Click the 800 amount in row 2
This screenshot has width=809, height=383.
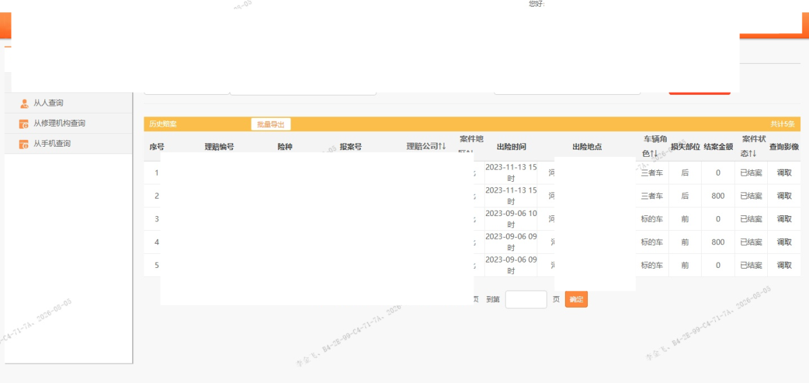click(718, 196)
